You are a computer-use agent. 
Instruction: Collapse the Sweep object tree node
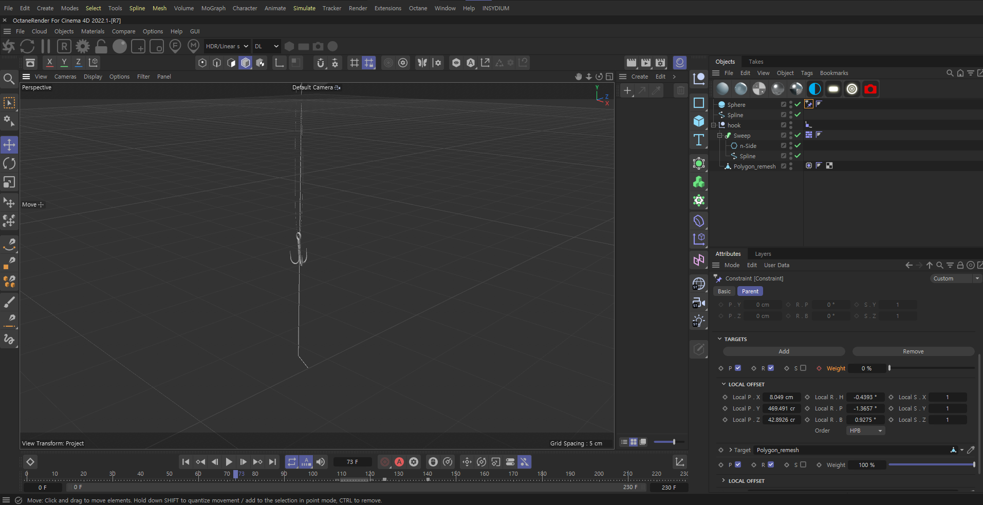(x=720, y=136)
